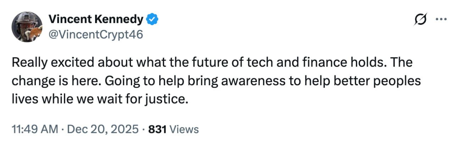Click the bold 831 view count number
The width and height of the screenshot is (454, 146).
pos(157,129)
